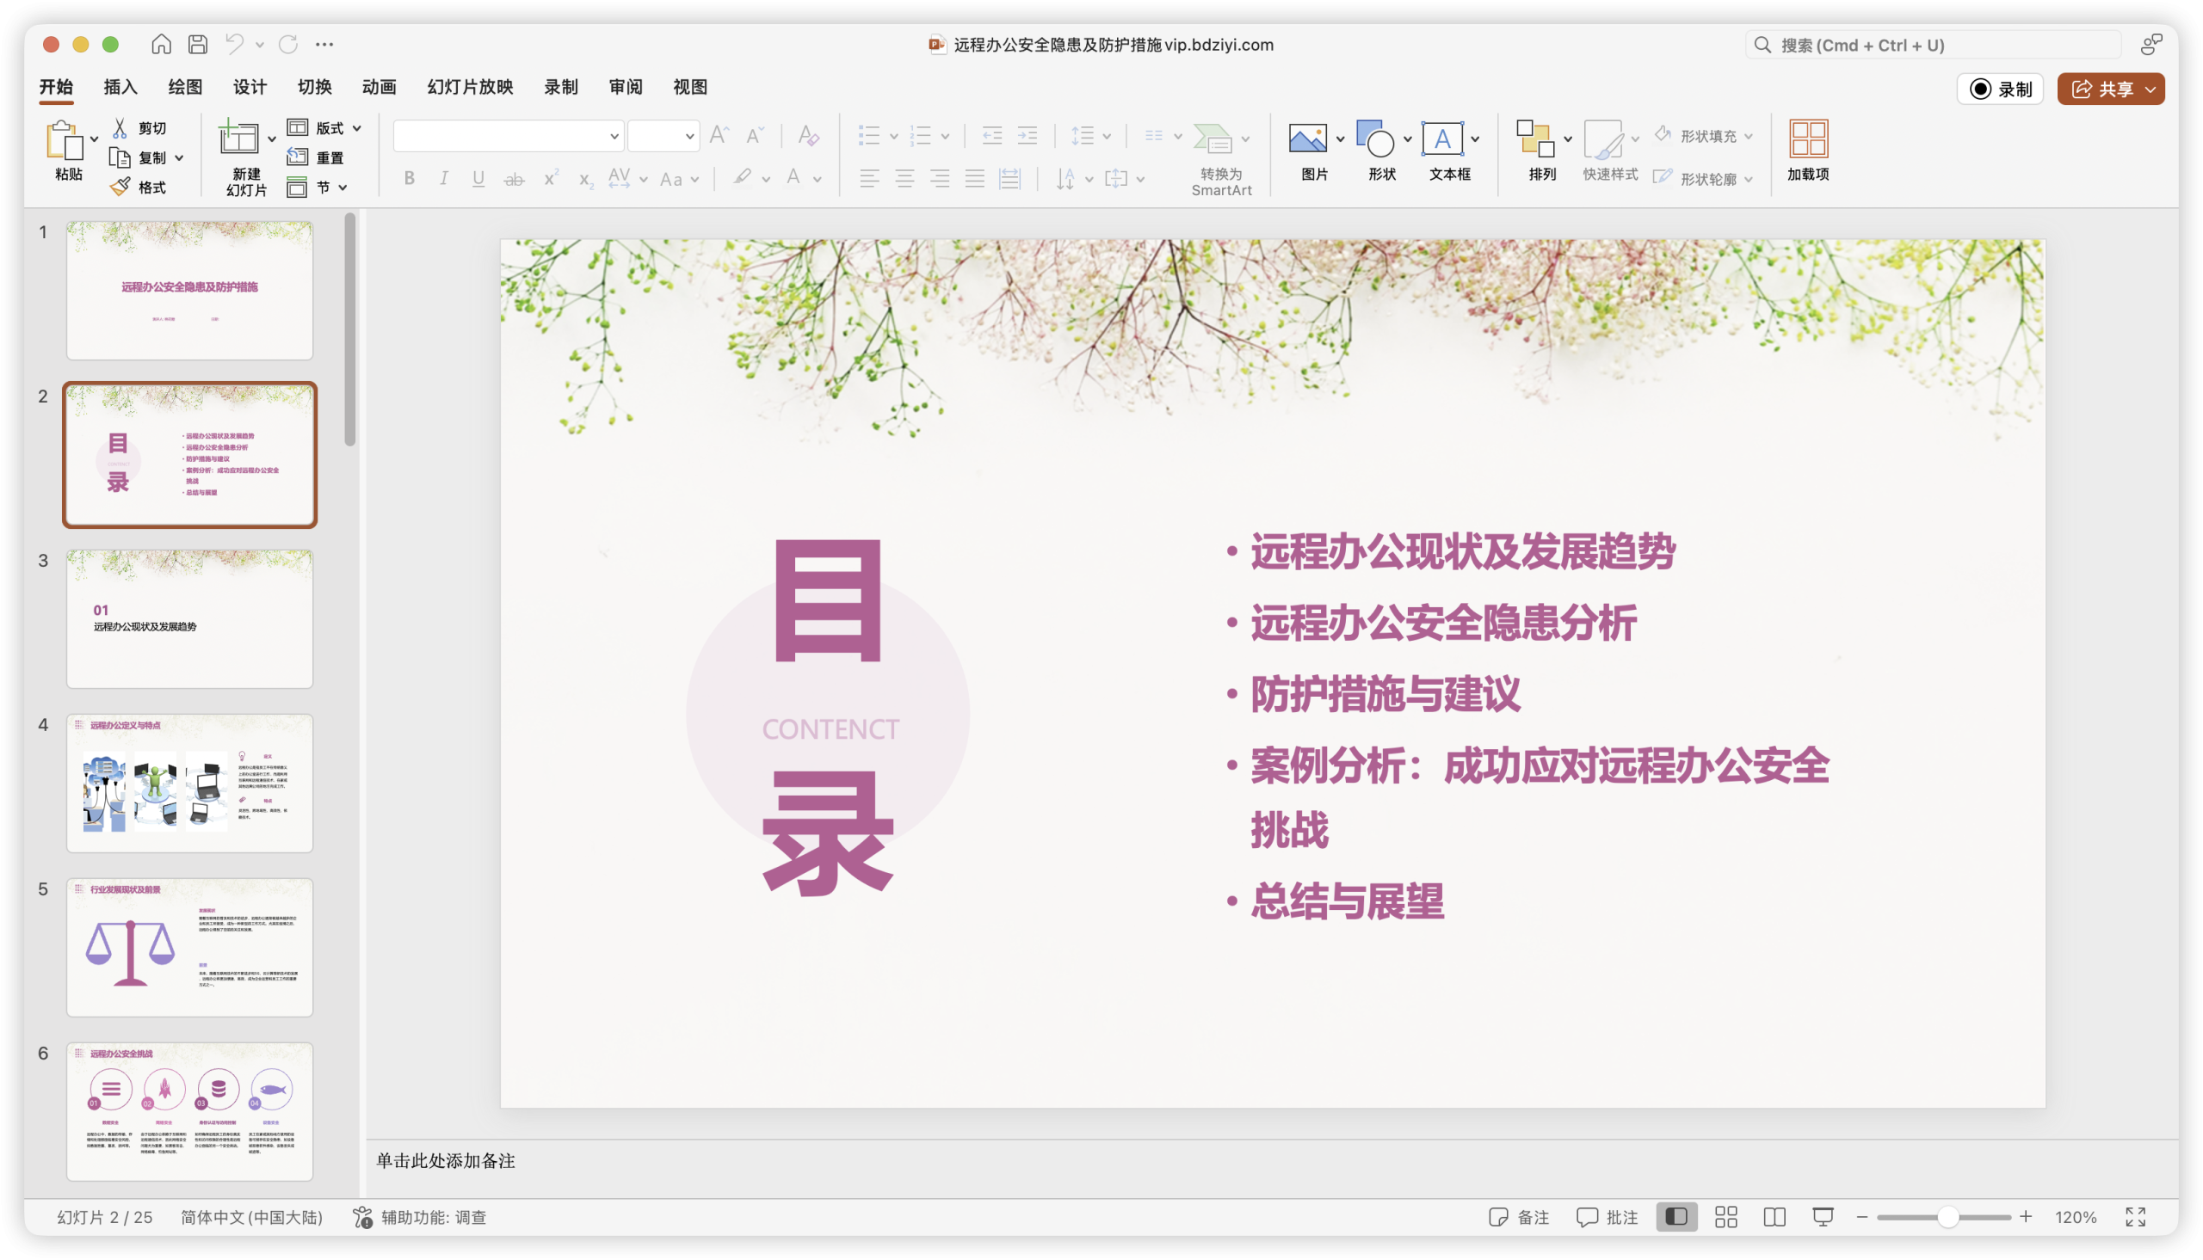The width and height of the screenshot is (2203, 1260).
Task: Toggle underline formatting
Action: [478, 177]
